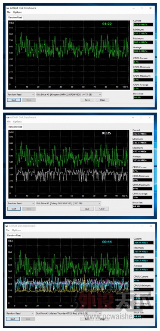The image size is (160, 331).
Task: Expand Random Read test selector in Kingston window
Action: [x=21, y=94]
